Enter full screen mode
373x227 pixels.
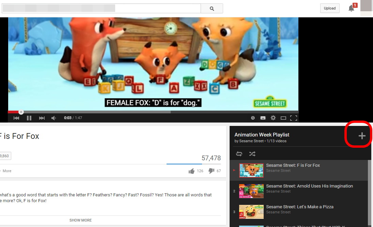(x=294, y=118)
